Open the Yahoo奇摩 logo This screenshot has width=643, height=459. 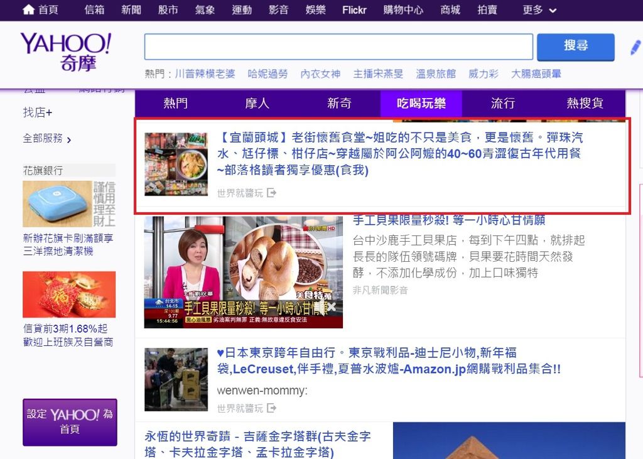point(65,51)
